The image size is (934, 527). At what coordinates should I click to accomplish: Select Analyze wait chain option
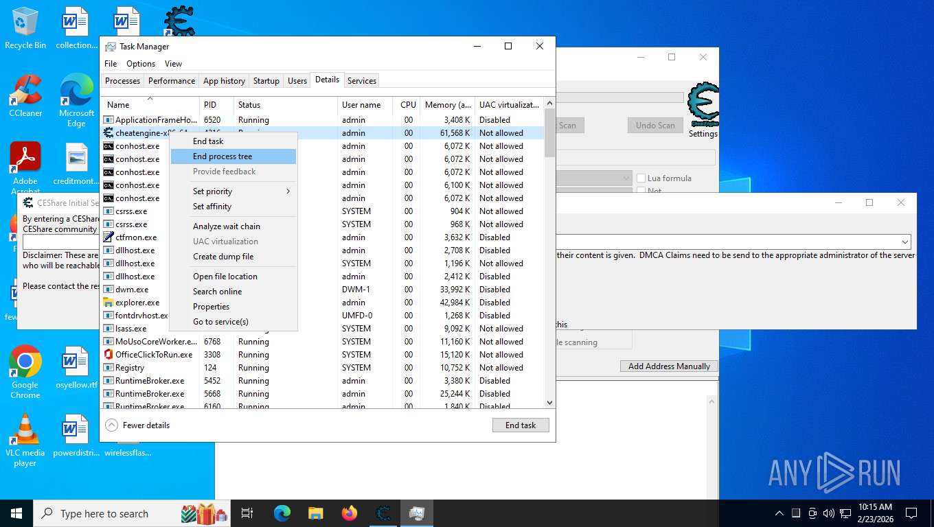[x=233, y=226]
